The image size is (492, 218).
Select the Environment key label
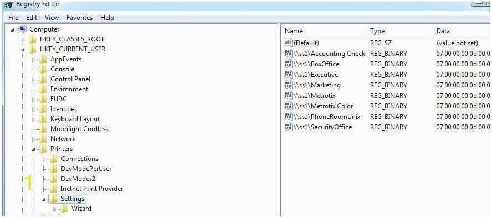click(x=69, y=89)
